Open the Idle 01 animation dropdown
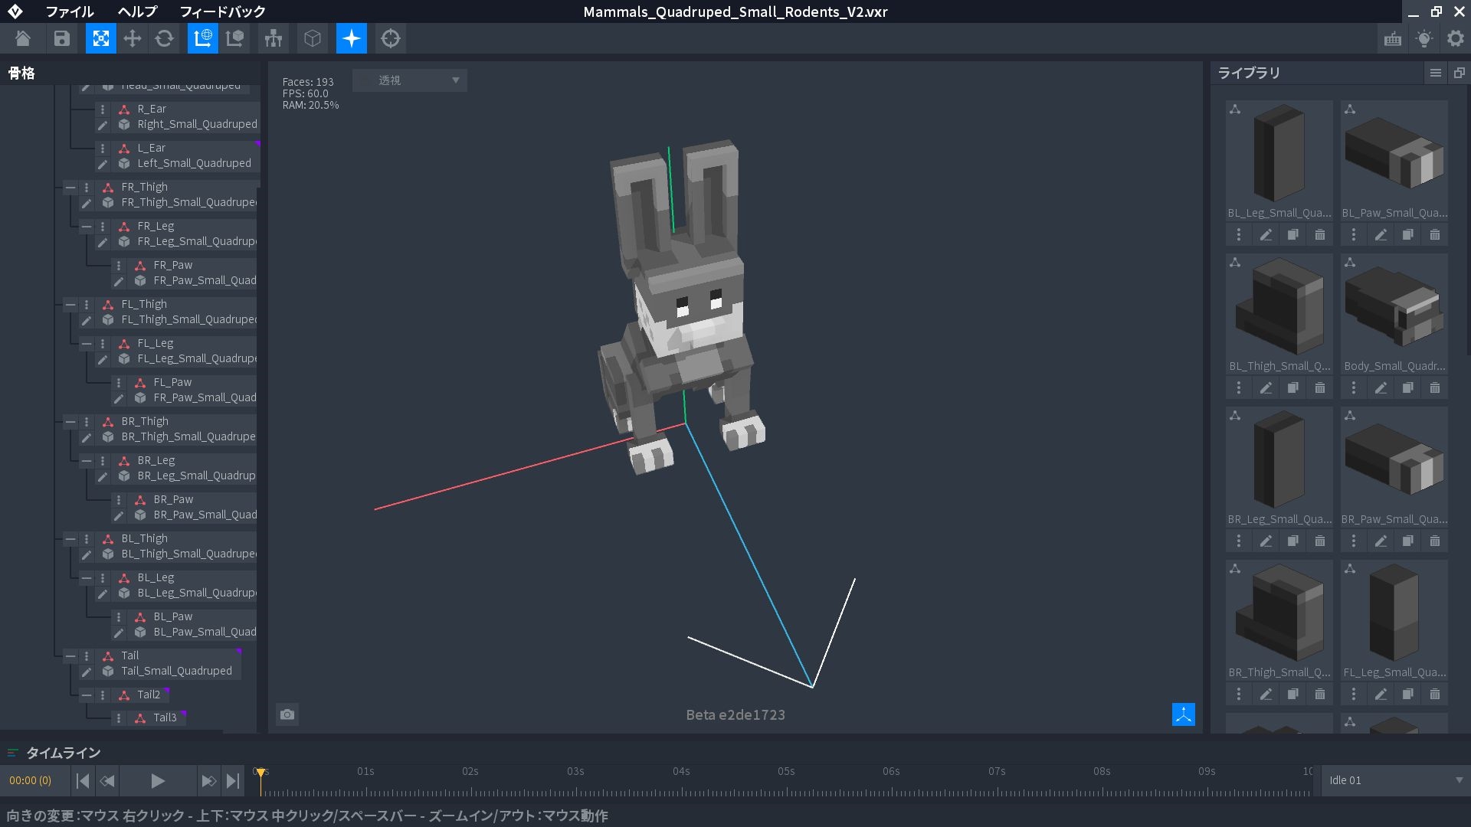Viewport: 1471px width, 827px height. (x=1394, y=780)
